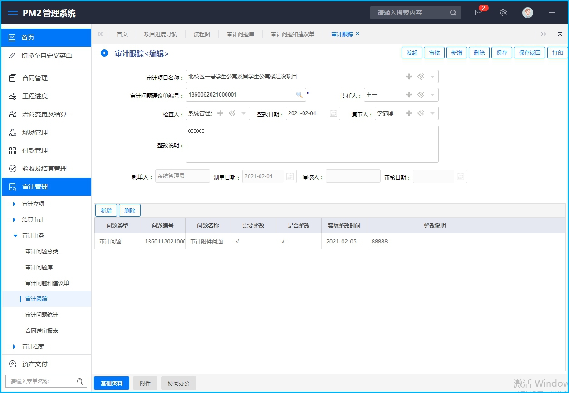The width and height of the screenshot is (569, 393).
Task: Switch to the 审计问题库 tab
Action: click(x=240, y=34)
